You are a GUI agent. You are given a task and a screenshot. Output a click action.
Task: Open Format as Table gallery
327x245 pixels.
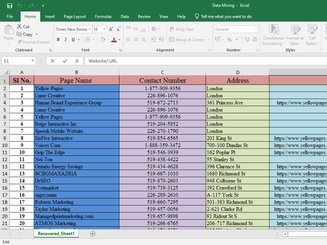tap(295, 35)
